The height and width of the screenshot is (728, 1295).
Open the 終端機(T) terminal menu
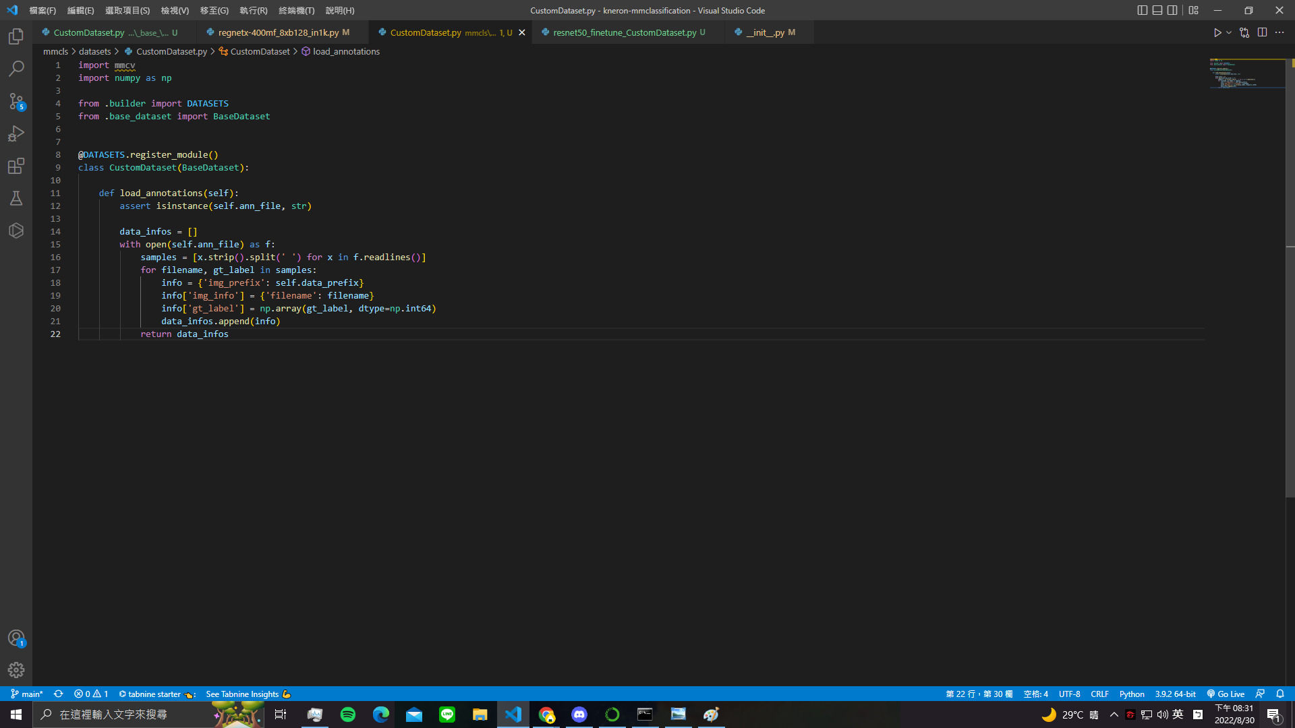pyautogui.click(x=296, y=10)
